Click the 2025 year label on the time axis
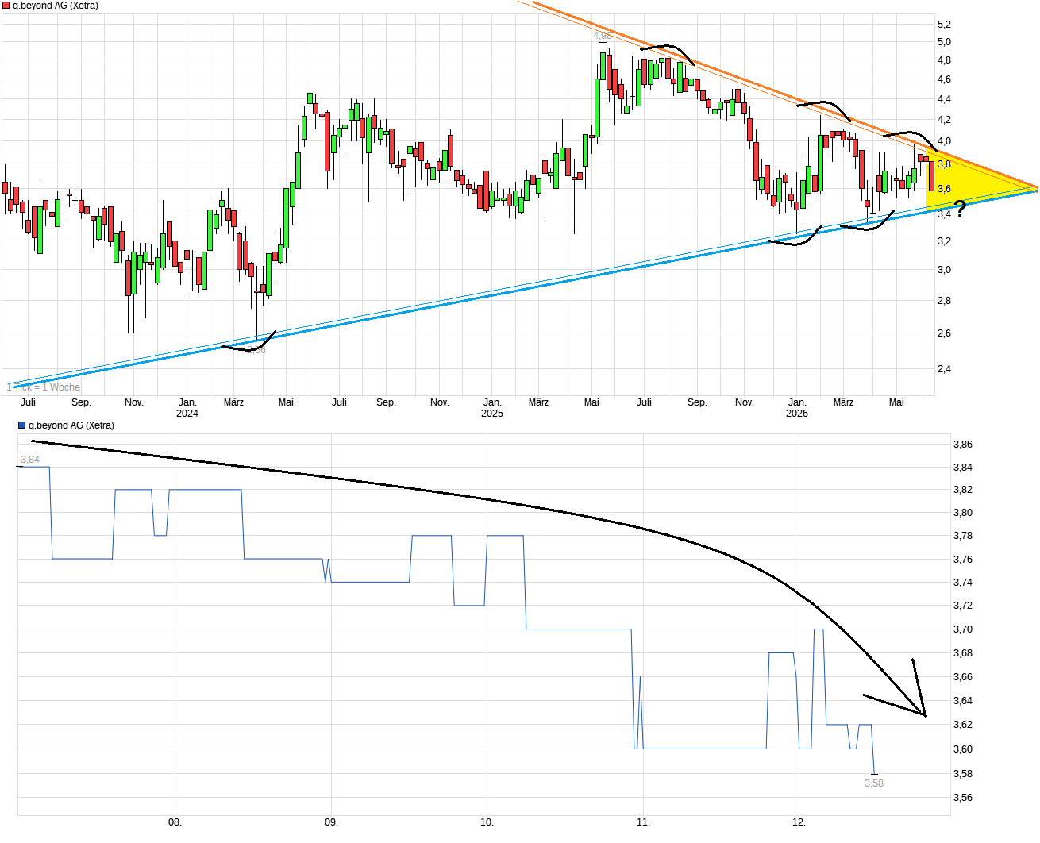 point(492,414)
